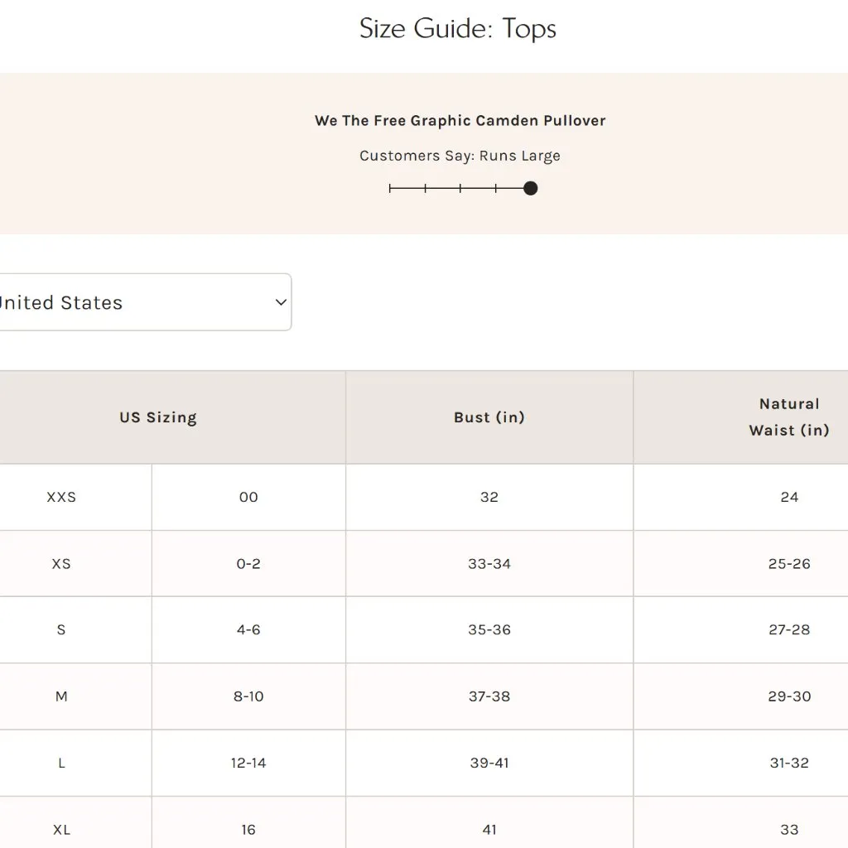
Task: Click the chevron arrow of country selector
Action: click(280, 302)
